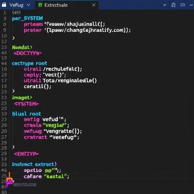Viewport: 194px width, 194px height.
Task: Click the (e3) text on line 1
Action: click(x=16, y=12)
